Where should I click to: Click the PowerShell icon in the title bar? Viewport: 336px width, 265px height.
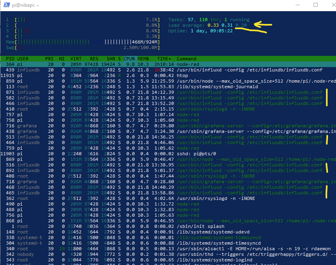point(6,5)
